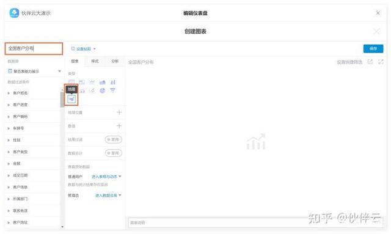Pick the funnel chart type icon
The height and width of the screenshot is (234, 391).
coord(112,90)
